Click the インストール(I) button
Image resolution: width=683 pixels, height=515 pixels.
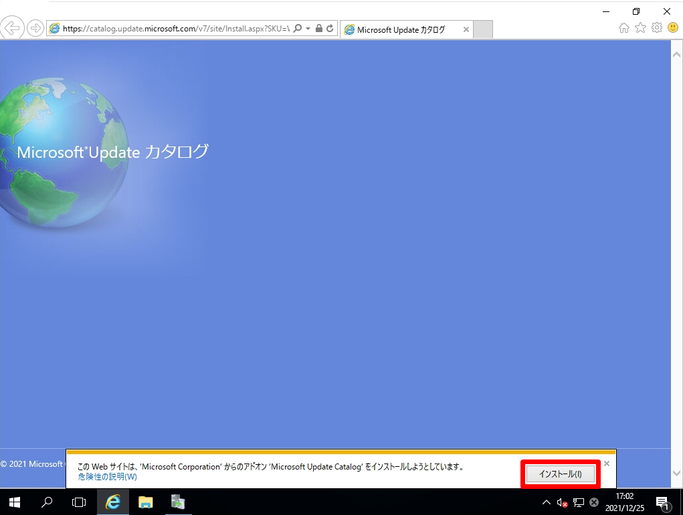click(x=561, y=474)
